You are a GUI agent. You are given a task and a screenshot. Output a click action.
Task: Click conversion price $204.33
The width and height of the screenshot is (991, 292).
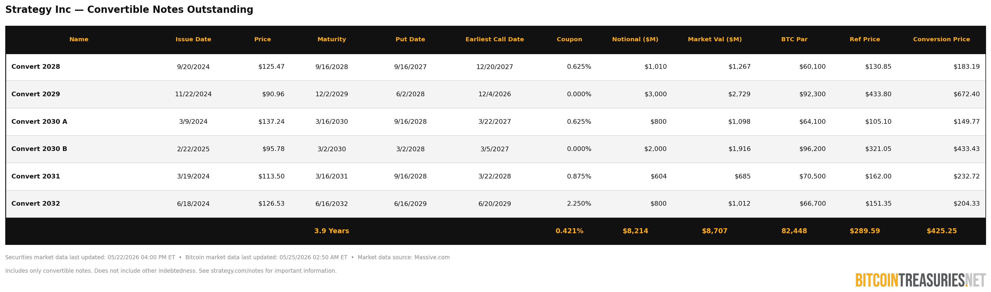966,204
